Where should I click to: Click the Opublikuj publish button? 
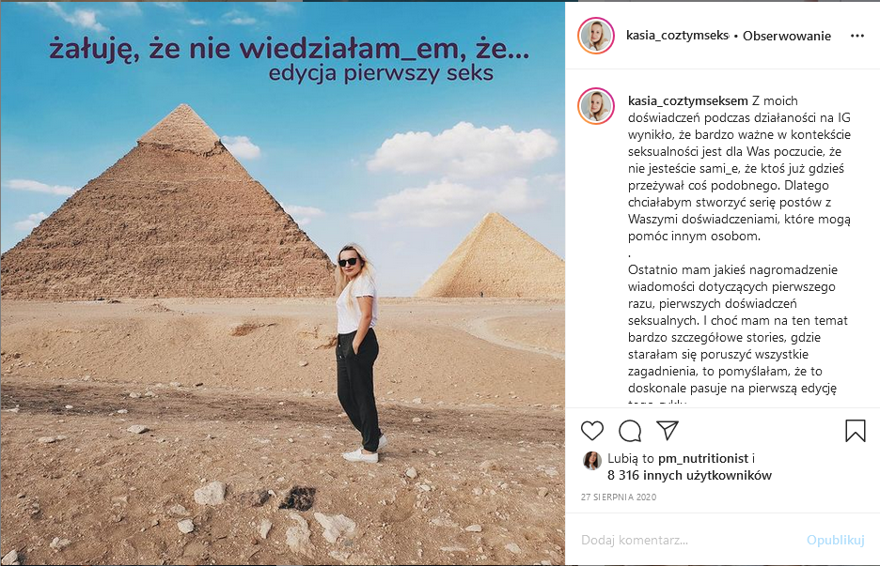835,541
